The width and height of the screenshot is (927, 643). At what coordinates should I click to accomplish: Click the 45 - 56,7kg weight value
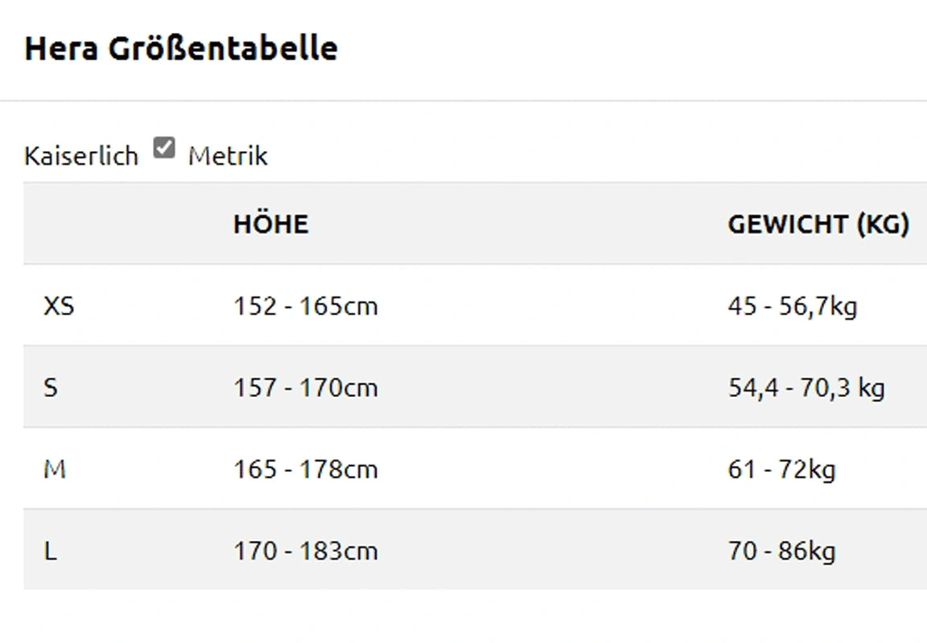pyautogui.click(x=792, y=306)
